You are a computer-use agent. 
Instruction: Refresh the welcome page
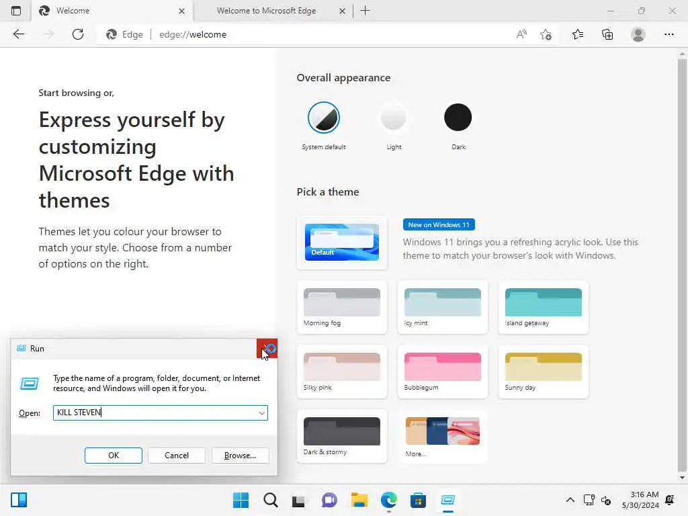coord(78,34)
